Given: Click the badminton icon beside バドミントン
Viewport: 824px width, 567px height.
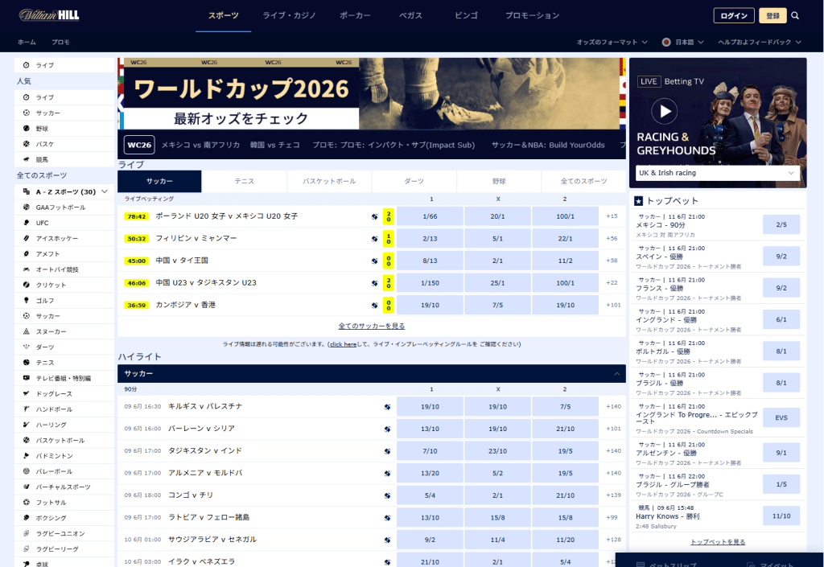Looking at the screenshot, I should [x=27, y=456].
